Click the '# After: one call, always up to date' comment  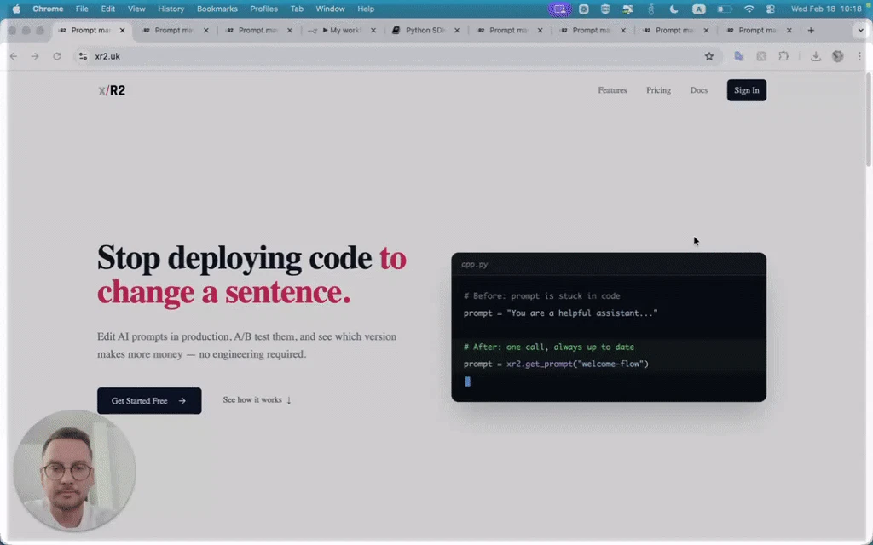coord(549,347)
